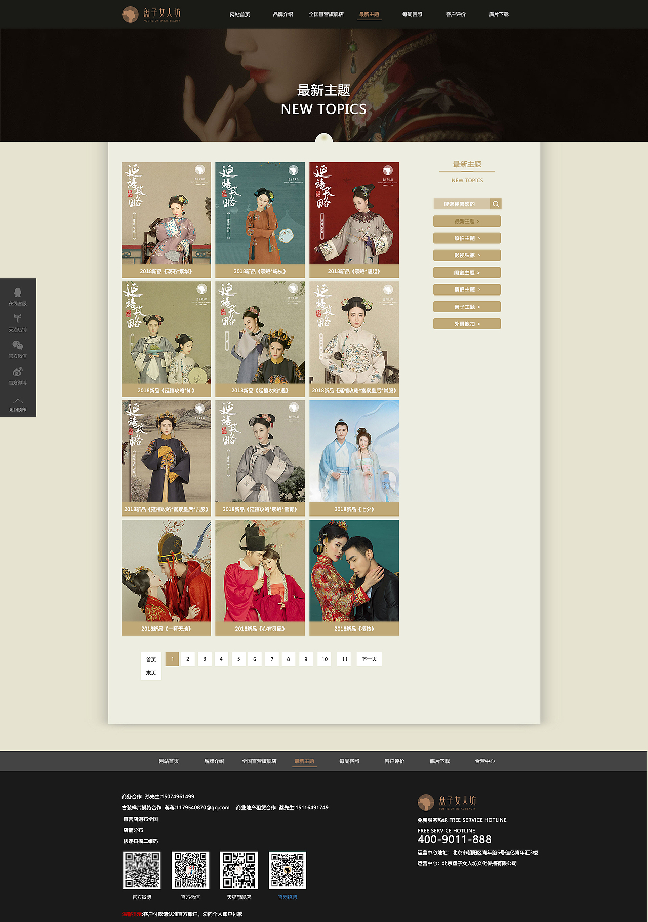Open the 《璎珞*鹊起》 photo card
Viewport: 648px width, 922px height.
354,220
